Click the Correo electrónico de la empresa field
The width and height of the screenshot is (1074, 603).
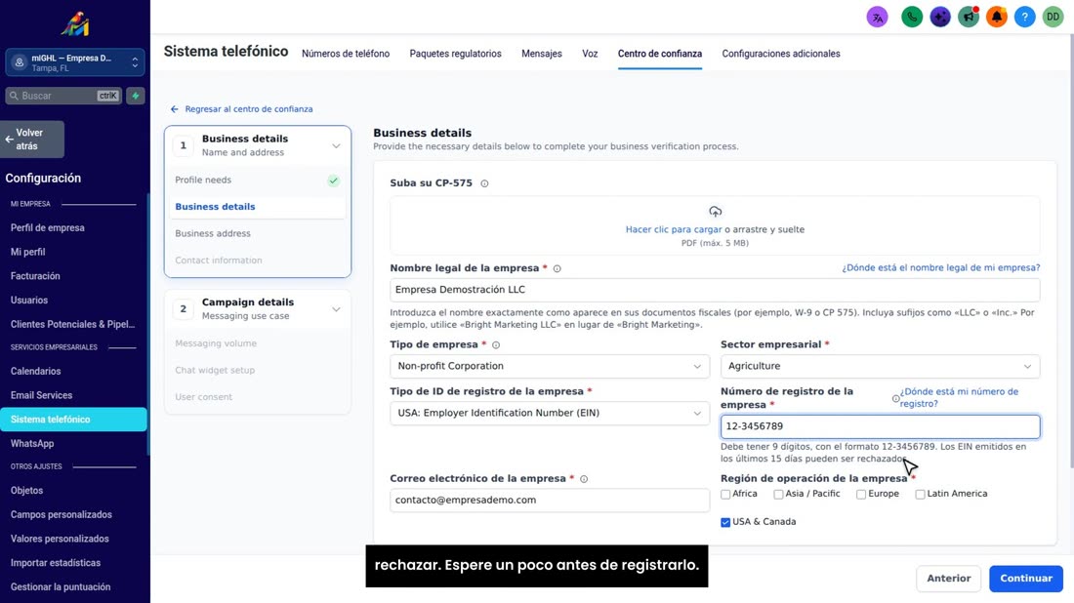[x=550, y=501]
